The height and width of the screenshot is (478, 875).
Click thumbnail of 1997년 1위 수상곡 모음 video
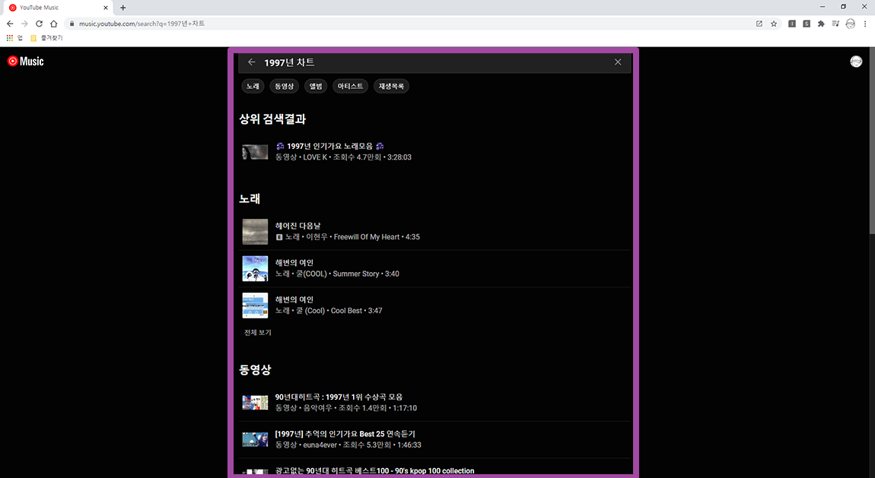(255, 402)
